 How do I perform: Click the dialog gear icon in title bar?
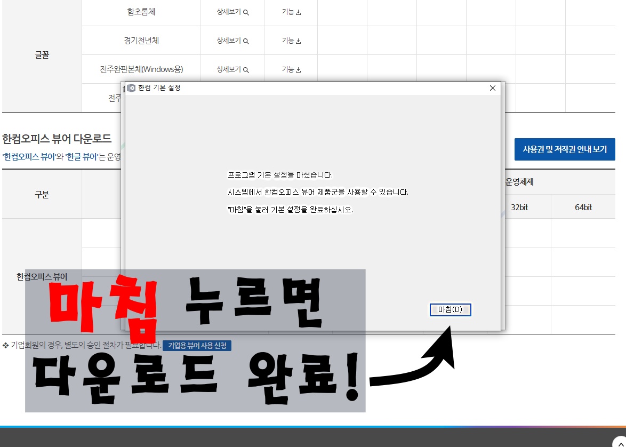point(131,88)
